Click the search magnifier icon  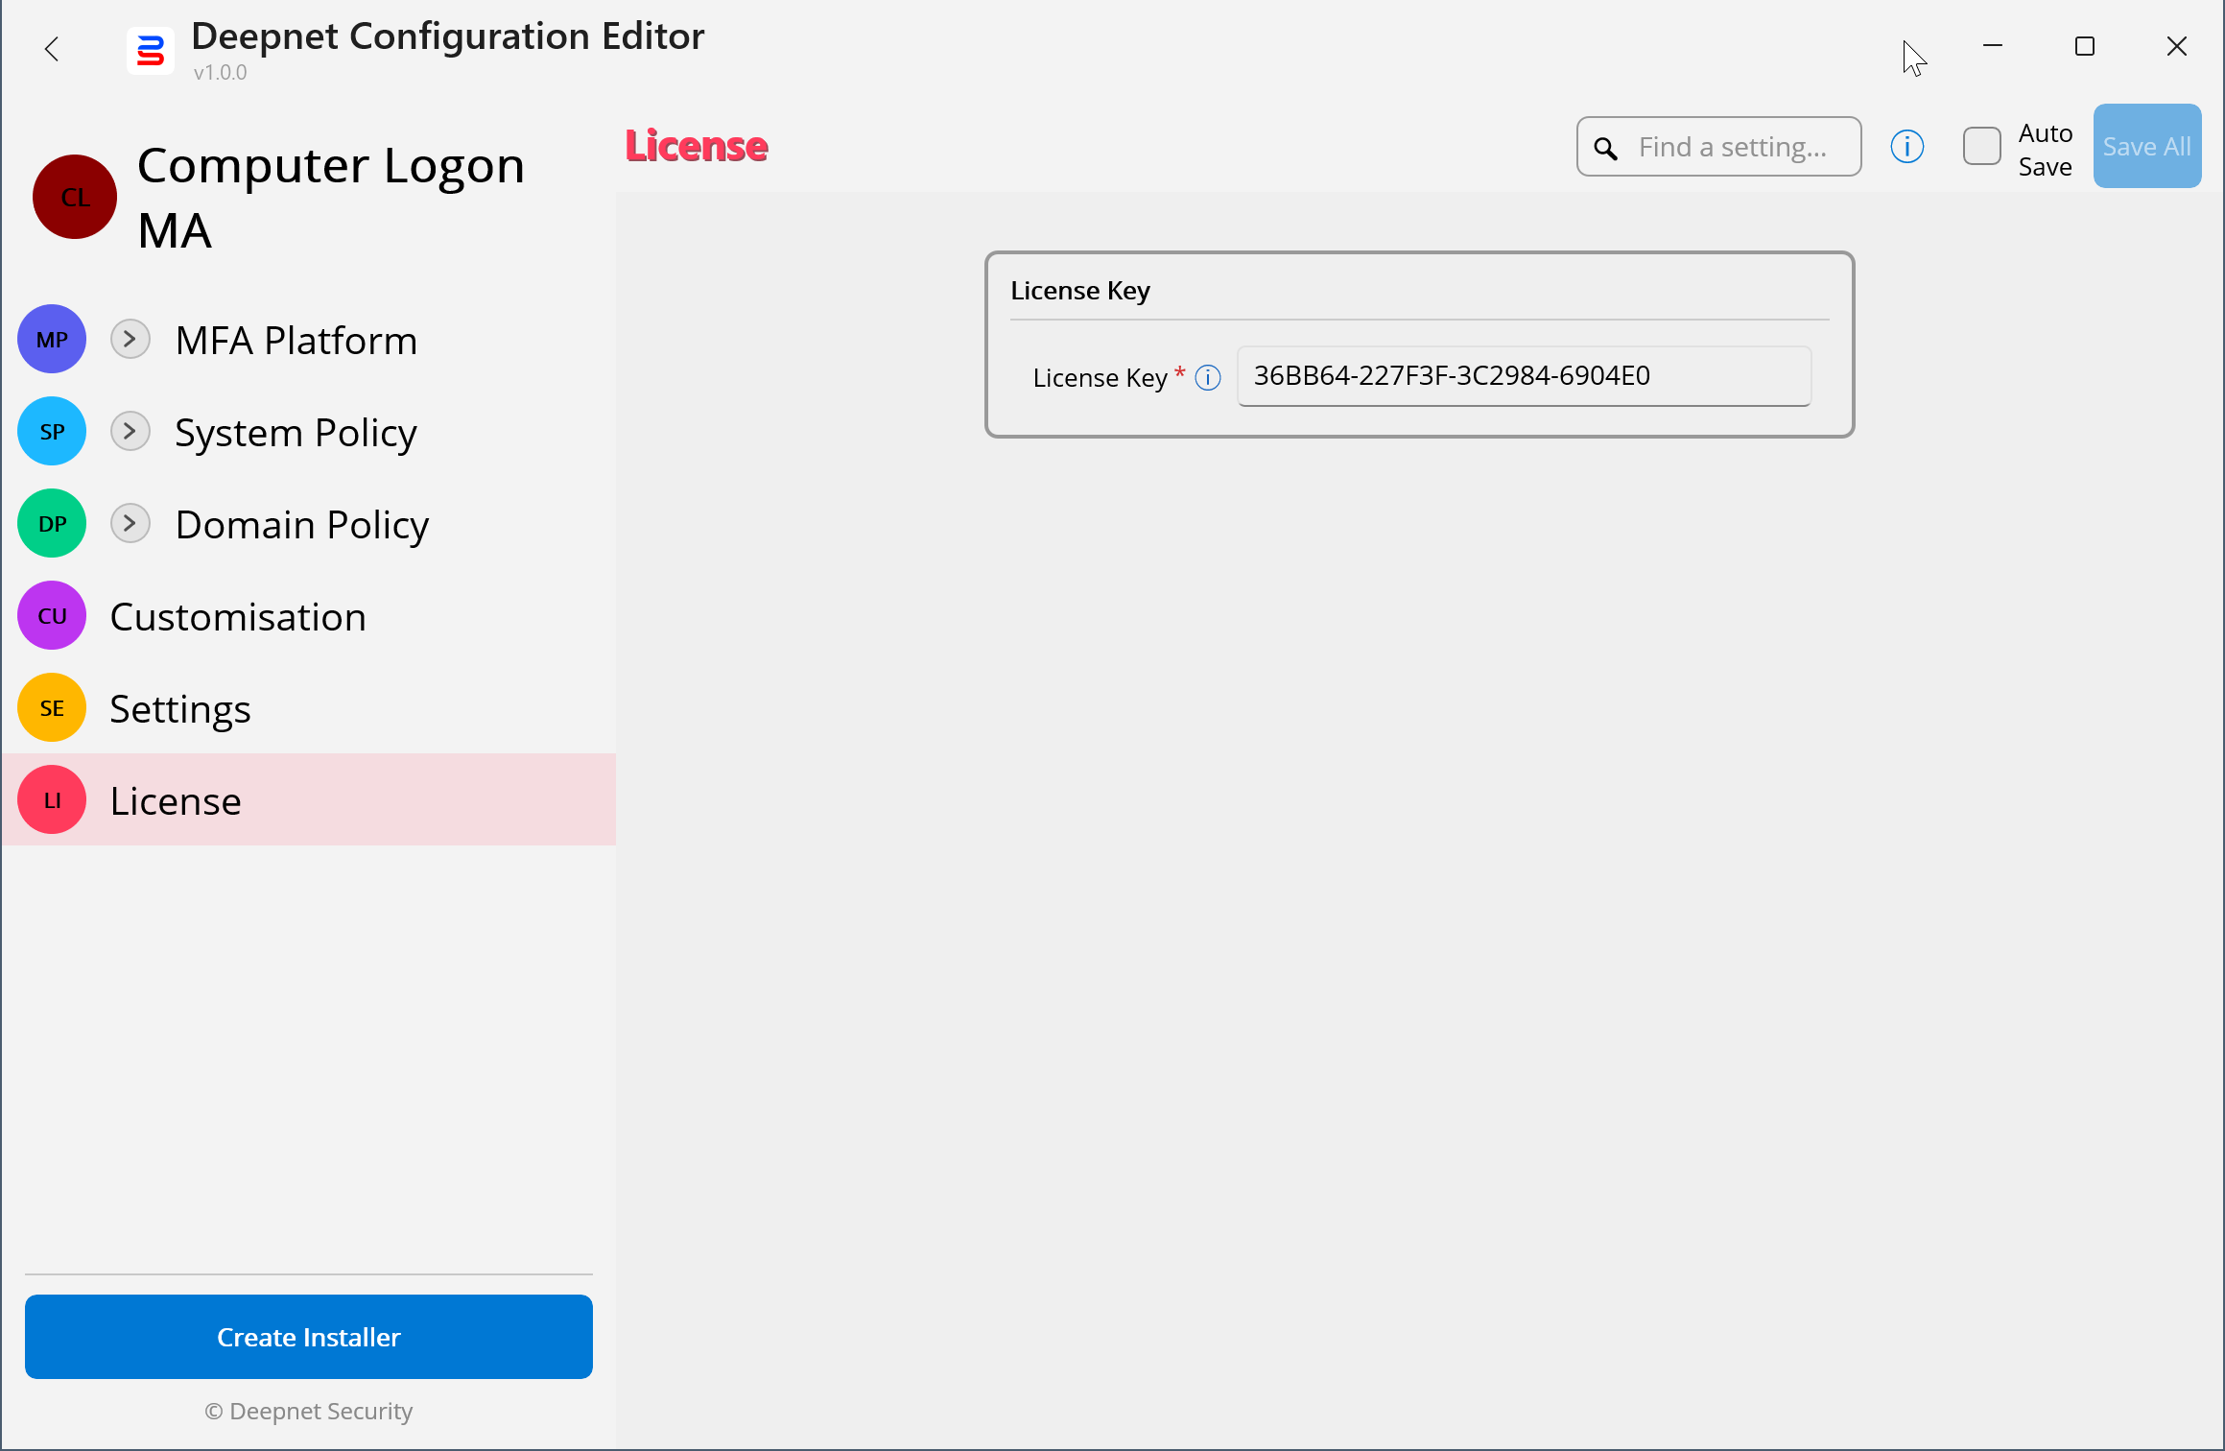point(1605,149)
